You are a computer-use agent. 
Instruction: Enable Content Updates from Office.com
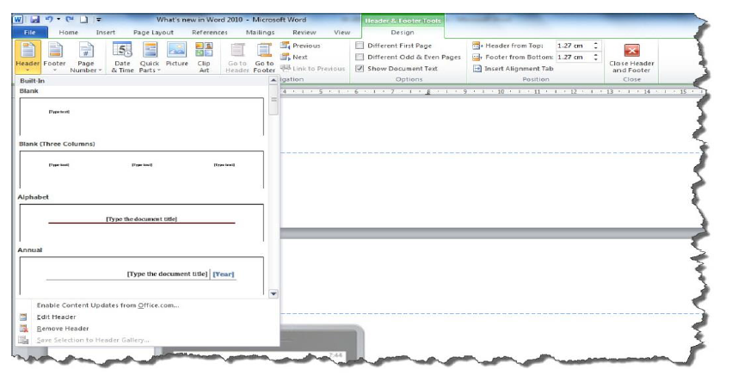point(108,305)
